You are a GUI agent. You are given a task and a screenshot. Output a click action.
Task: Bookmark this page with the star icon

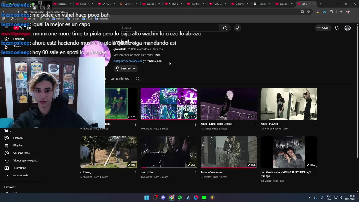pyautogui.click(x=309, y=12)
